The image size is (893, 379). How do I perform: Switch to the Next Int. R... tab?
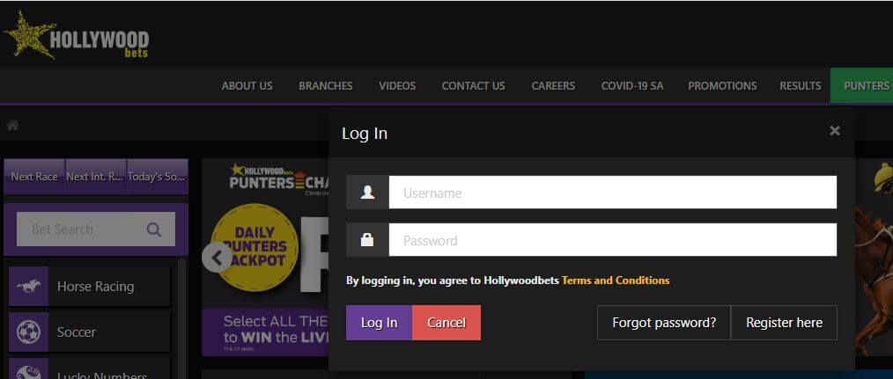[96, 177]
